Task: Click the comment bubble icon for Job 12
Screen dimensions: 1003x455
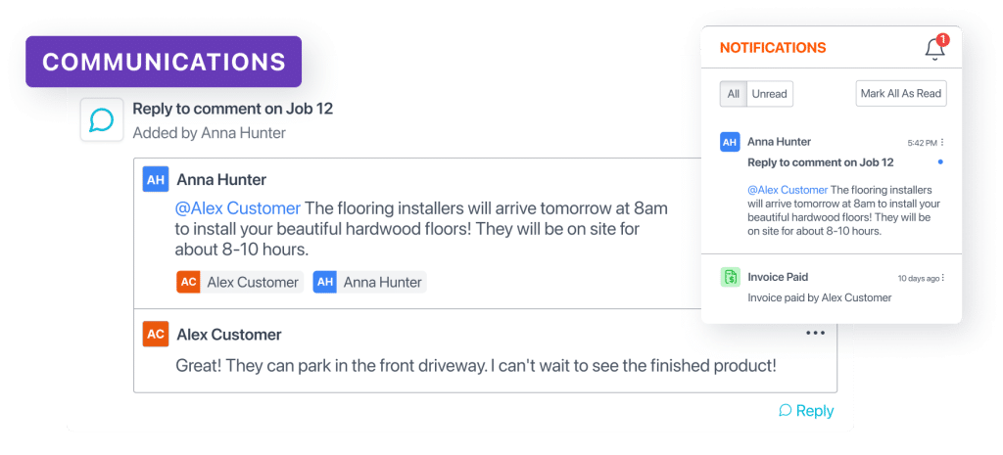Action: (102, 119)
